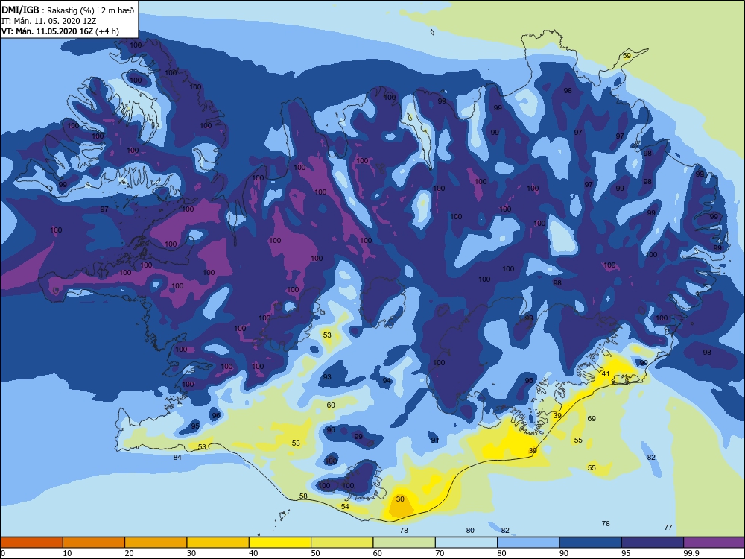Viewport: 745px width, 559px height.
Task: Pick the bright yellow 40–50 legend swatch
Action: pos(280,543)
